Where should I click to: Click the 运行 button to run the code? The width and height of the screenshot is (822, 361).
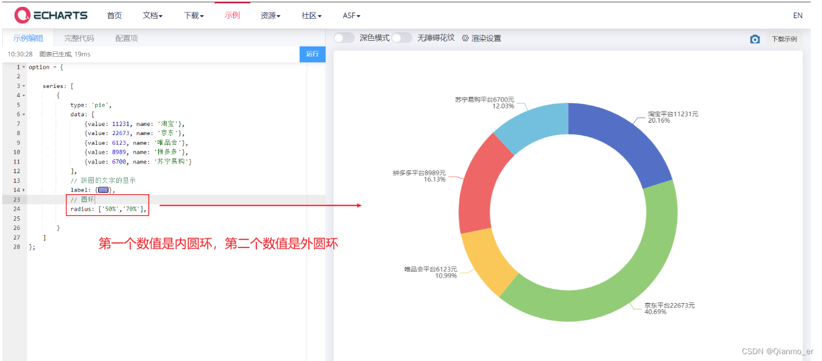pyautogui.click(x=312, y=53)
